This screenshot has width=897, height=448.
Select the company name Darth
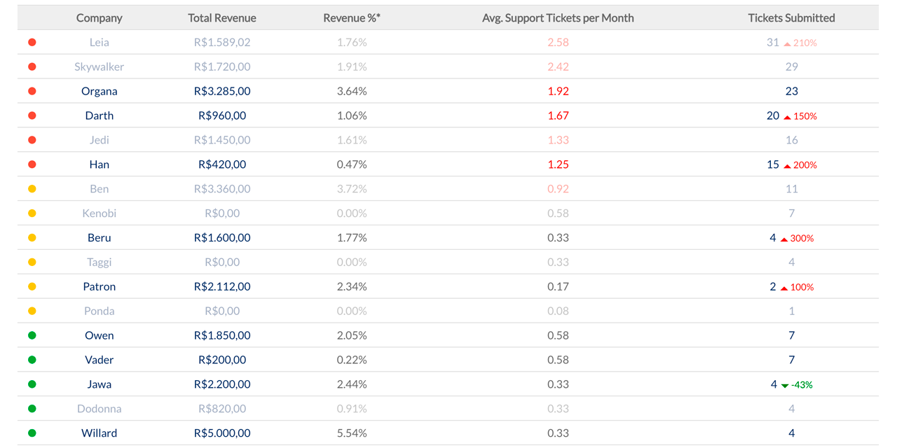click(100, 115)
